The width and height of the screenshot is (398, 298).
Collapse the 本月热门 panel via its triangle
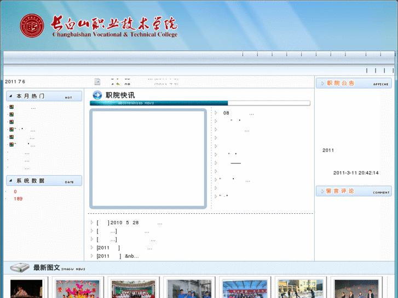click(10, 96)
